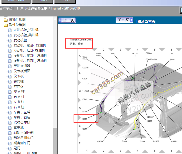
Task: Click the page icon beside 左 B 柱
Action: 10,102
